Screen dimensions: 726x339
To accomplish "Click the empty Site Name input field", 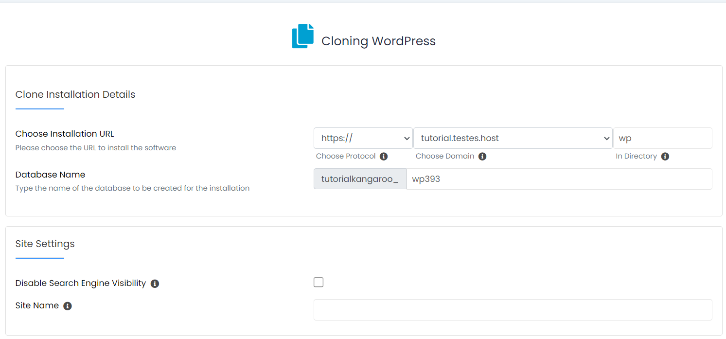I will point(513,310).
